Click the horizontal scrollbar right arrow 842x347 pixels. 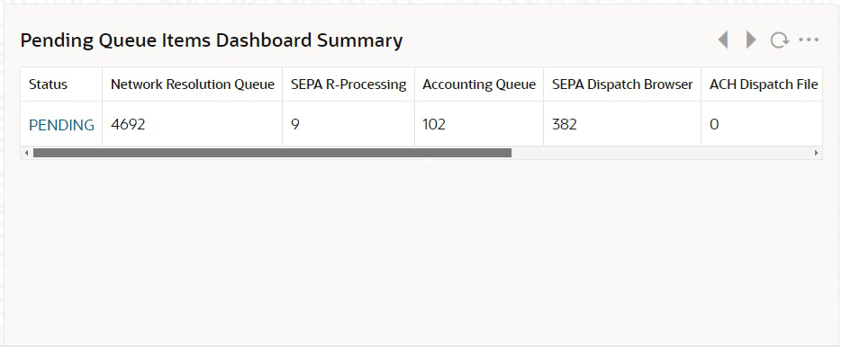(816, 153)
